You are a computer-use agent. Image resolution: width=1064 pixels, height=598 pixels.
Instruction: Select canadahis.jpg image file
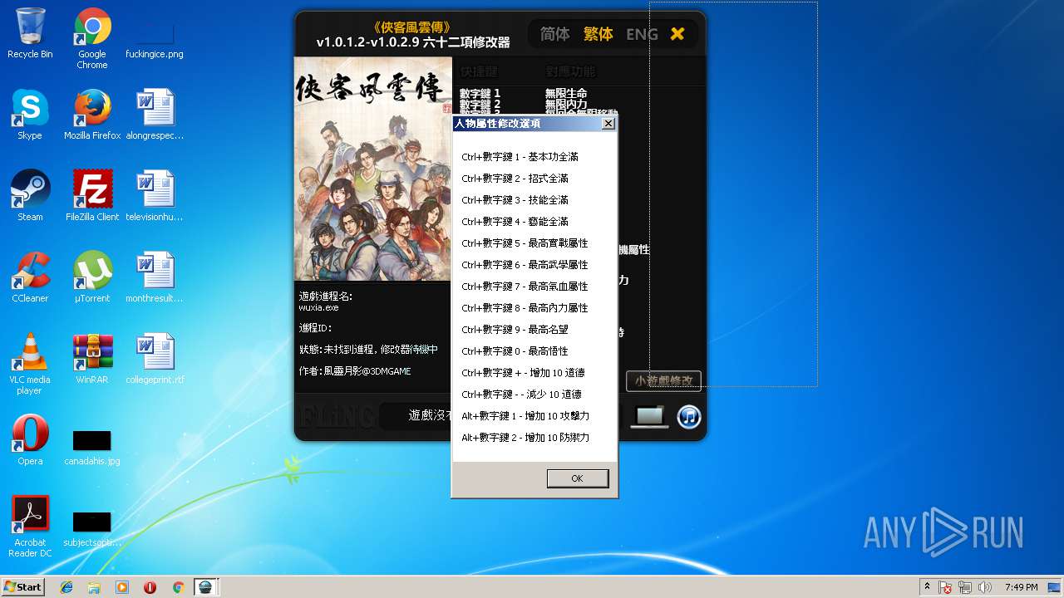coord(92,447)
